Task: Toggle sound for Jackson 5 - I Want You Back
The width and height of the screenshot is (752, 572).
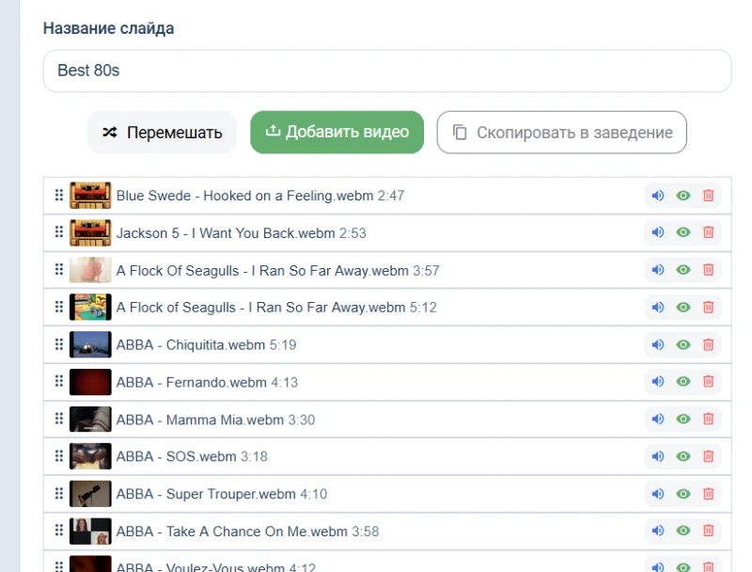Action: [657, 232]
